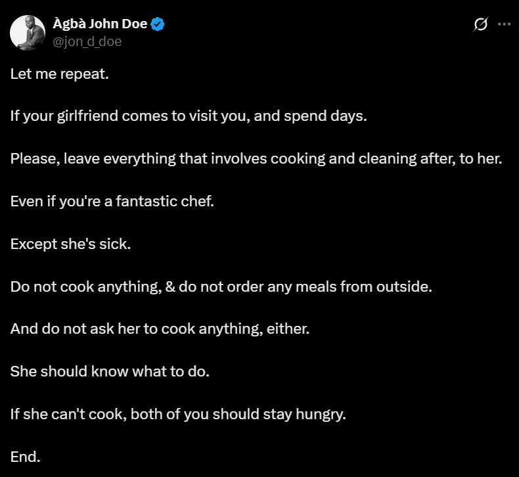Click the final word "End."
This screenshot has width=519, height=477.
point(26,457)
